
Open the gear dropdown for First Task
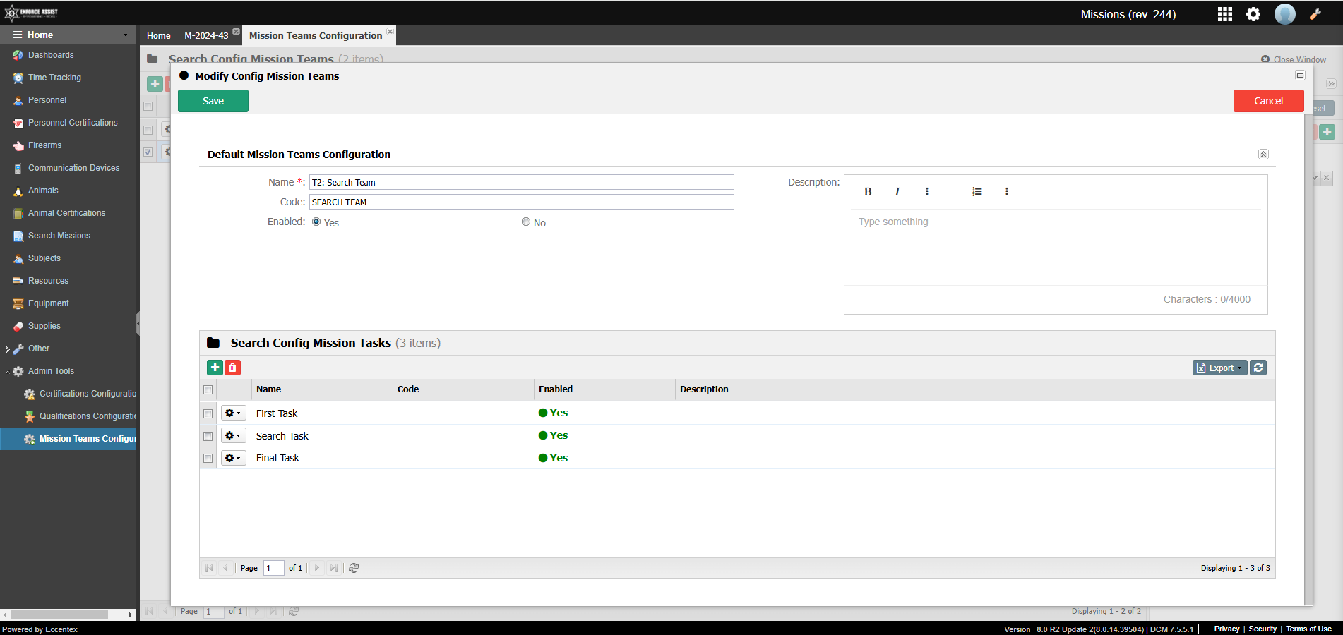point(233,413)
